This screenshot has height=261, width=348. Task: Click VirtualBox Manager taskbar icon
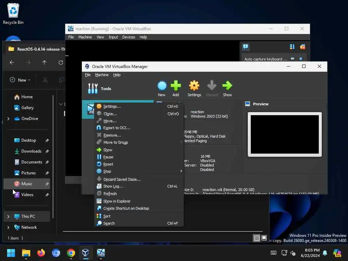pyautogui.click(x=86, y=253)
